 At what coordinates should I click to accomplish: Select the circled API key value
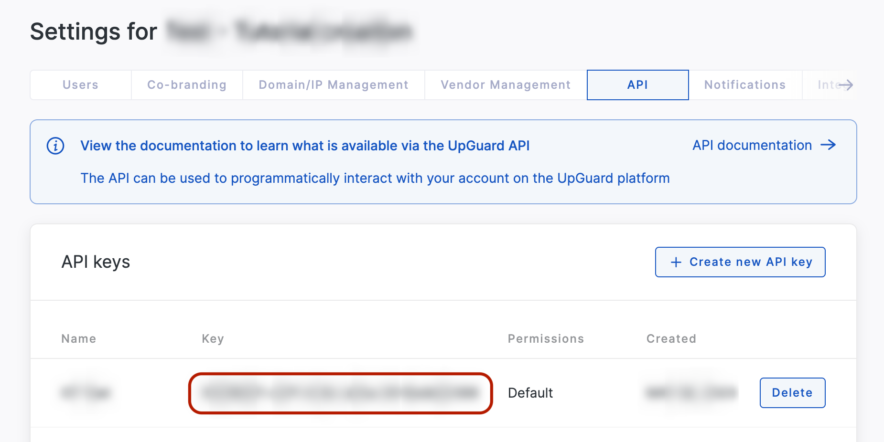(340, 392)
